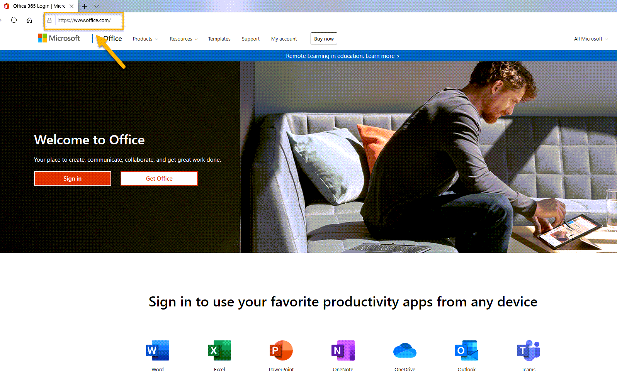The image size is (617, 379).
Task: Select the Office 365 Login browser tab
Action: coord(39,6)
